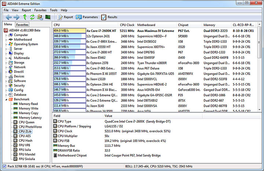This screenshot has height=171, width=264.
Task: Select the Software icon in tree
Action: (11, 81)
